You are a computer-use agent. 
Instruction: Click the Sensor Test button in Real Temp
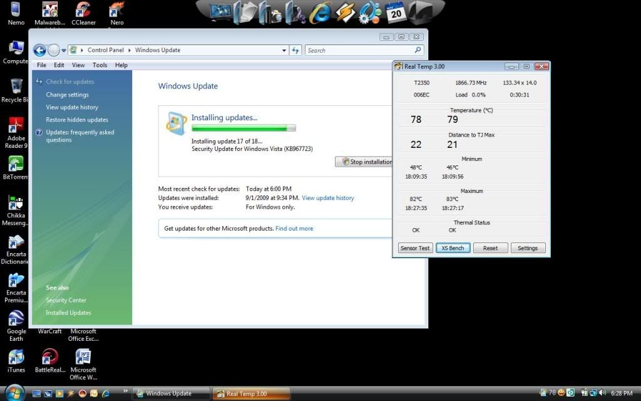[415, 248]
